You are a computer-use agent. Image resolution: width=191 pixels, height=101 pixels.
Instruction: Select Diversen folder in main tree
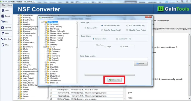25,96
